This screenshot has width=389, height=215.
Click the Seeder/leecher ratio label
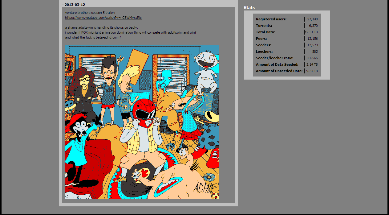pos(274,58)
